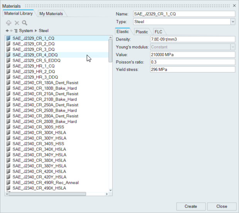The width and height of the screenshot is (239, 213).
Task: Select the SAE_J2329_CR_2_DQ material icon
Action: tap(8, 44)
